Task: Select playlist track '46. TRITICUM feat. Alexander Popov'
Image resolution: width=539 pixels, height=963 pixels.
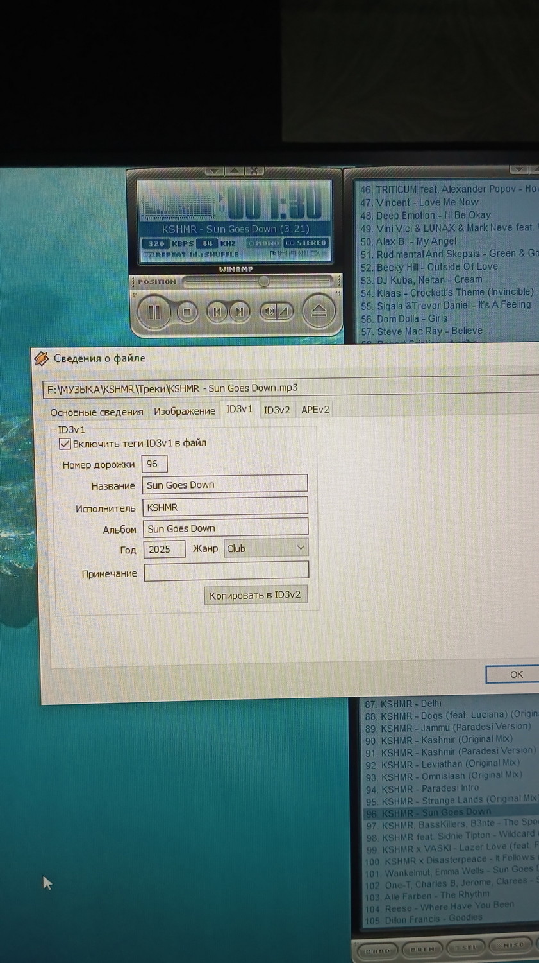Action: (x=449, y=189)
